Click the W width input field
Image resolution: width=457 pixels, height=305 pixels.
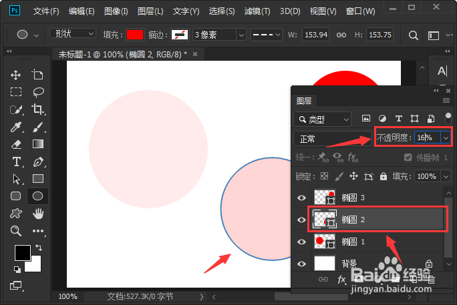[x=316, y=35]
